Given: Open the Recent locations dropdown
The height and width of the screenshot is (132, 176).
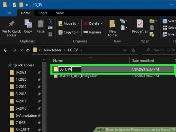Looking at the screenshot, I should pos(21,50).
